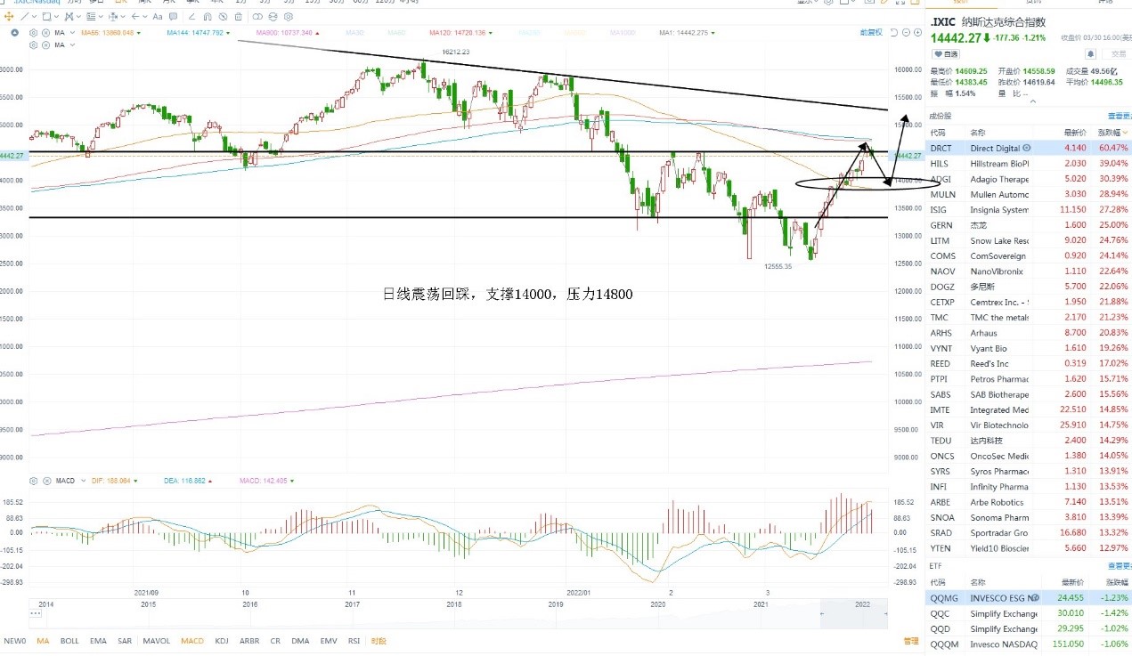Viewport: 1132px width, 656px height.
Task: Select the RSI indicator tab
Action: 354,641
